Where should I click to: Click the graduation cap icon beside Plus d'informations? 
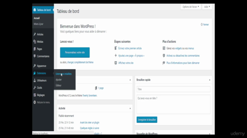(x=164, y=63)
